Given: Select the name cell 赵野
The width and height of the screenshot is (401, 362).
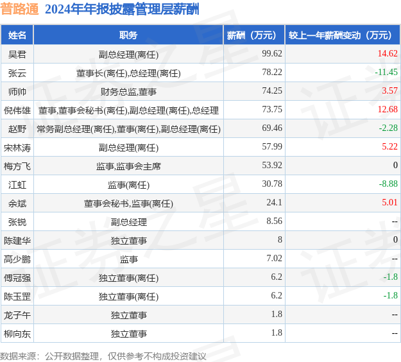Looking at the screenshot, I should [x=17, y=129].
